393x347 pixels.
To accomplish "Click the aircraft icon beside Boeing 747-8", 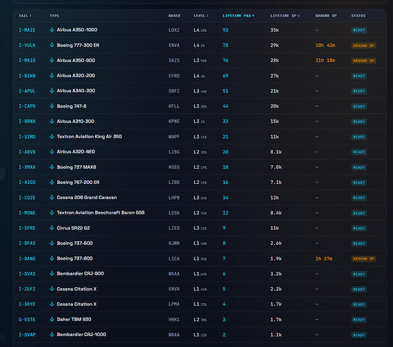I will (x=52, y=106).
